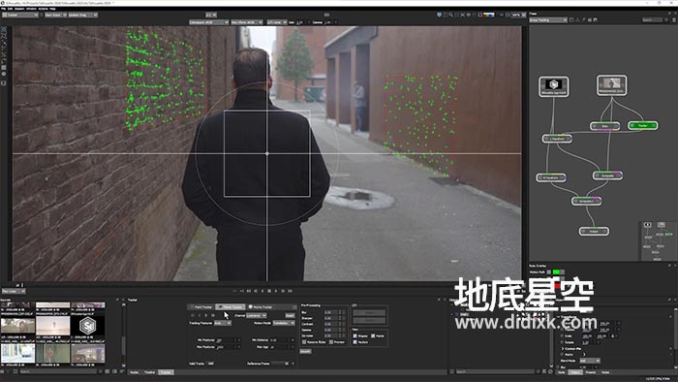
Task: Toggle the Shapes view checkbox
Action: pos(355,335)
